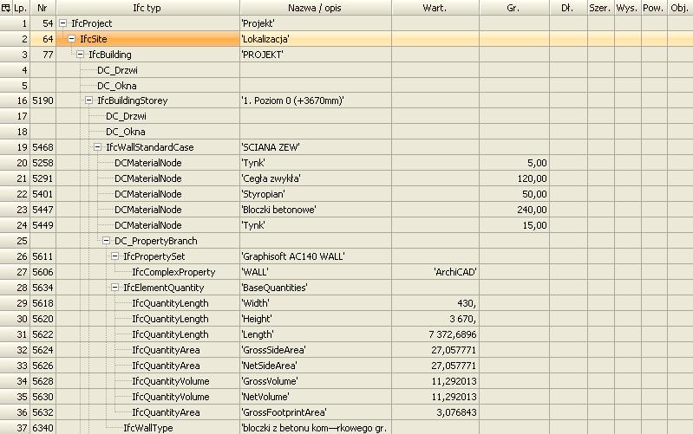
Task: Click the 'Height' name cell
Action: pos(316,319)
